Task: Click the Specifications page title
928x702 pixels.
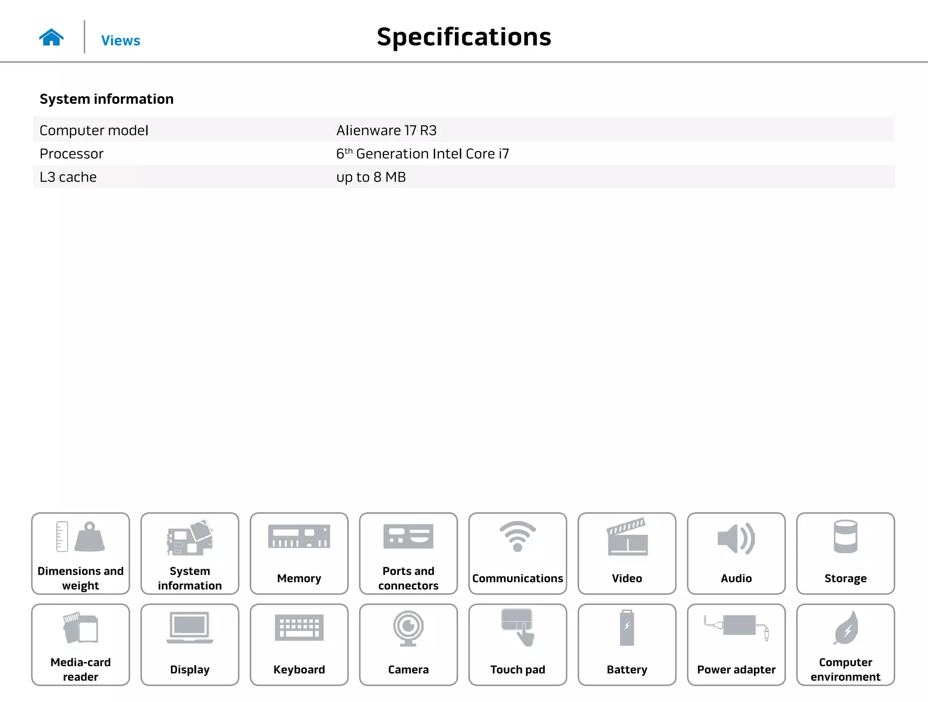Action: 464,37
